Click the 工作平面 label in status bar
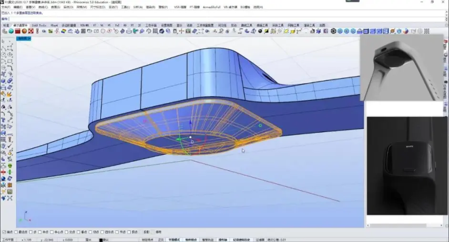The height and width of the screenshot is (242, 449). coord(8,240)
